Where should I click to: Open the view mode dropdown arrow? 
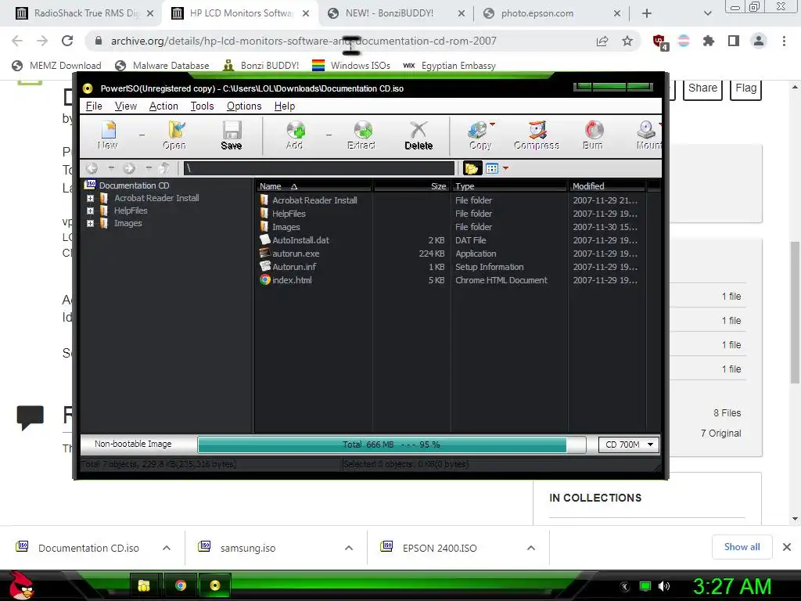(x=506, y=168)
